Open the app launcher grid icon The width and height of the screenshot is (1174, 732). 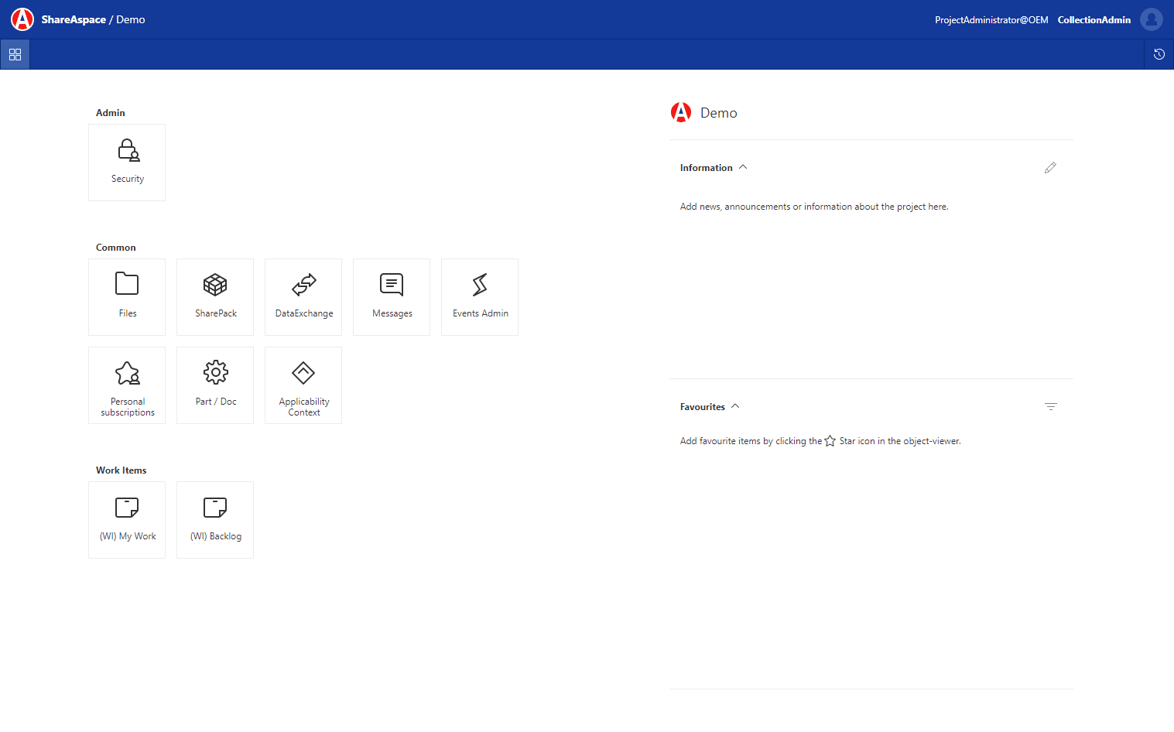(x=15, y=54)
